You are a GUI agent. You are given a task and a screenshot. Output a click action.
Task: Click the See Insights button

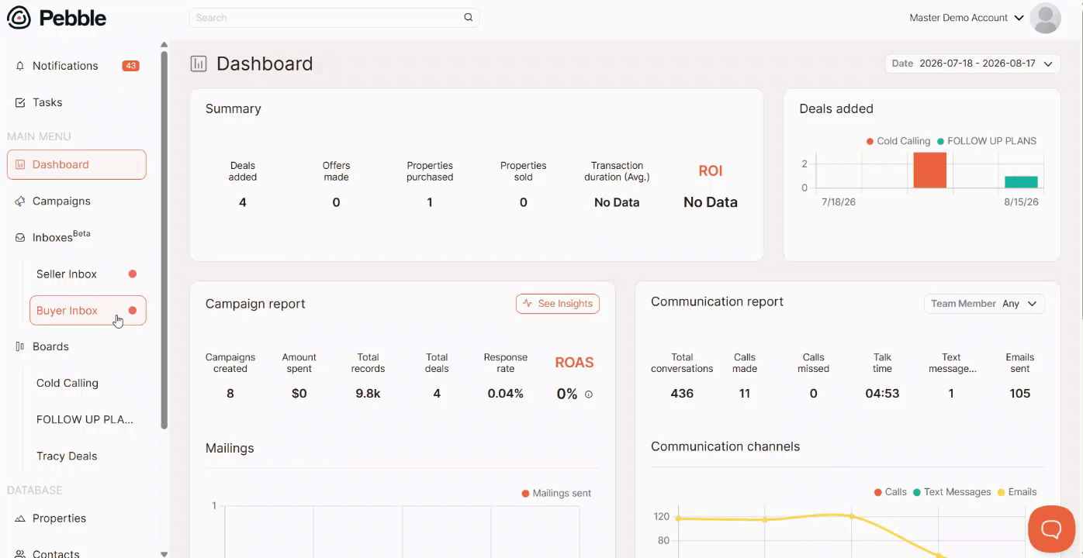coord(558,304)
